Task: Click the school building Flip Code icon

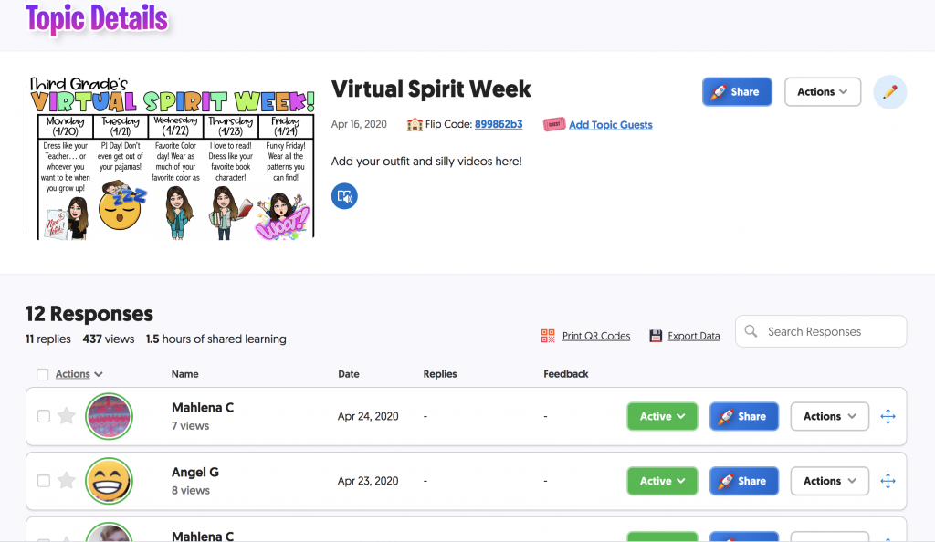Action: pyautogui.click(x=415, y=124)
